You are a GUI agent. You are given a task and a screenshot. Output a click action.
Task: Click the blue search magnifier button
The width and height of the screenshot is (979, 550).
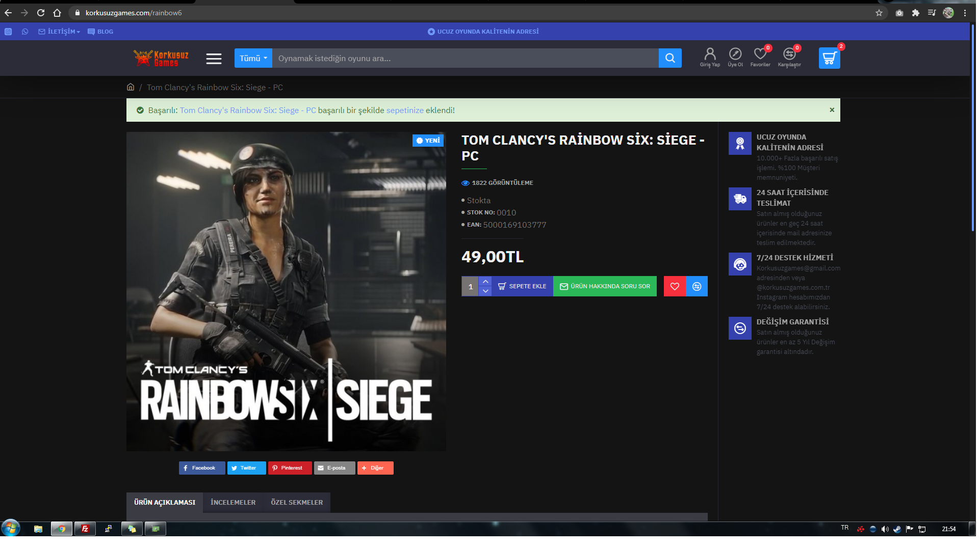tap(670, 58)
